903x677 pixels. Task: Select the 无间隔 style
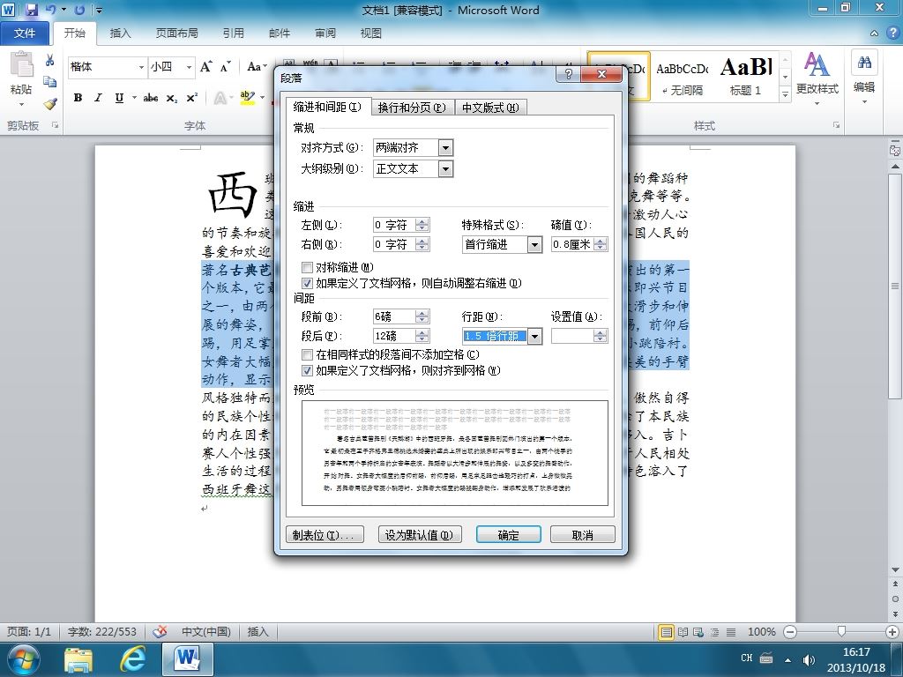683,78
